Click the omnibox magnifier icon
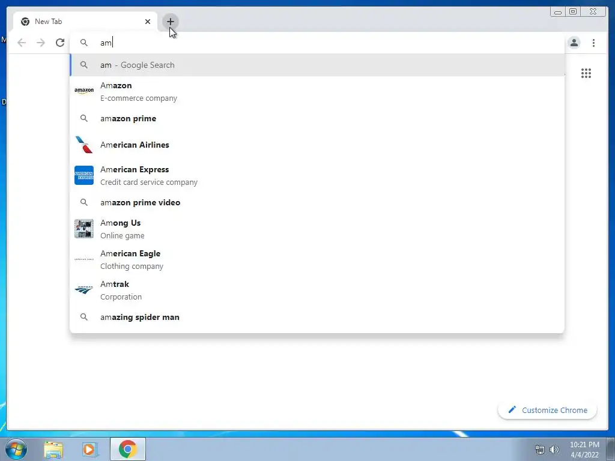Viewport: 615px width, 461px height. [x=84, y=43]
